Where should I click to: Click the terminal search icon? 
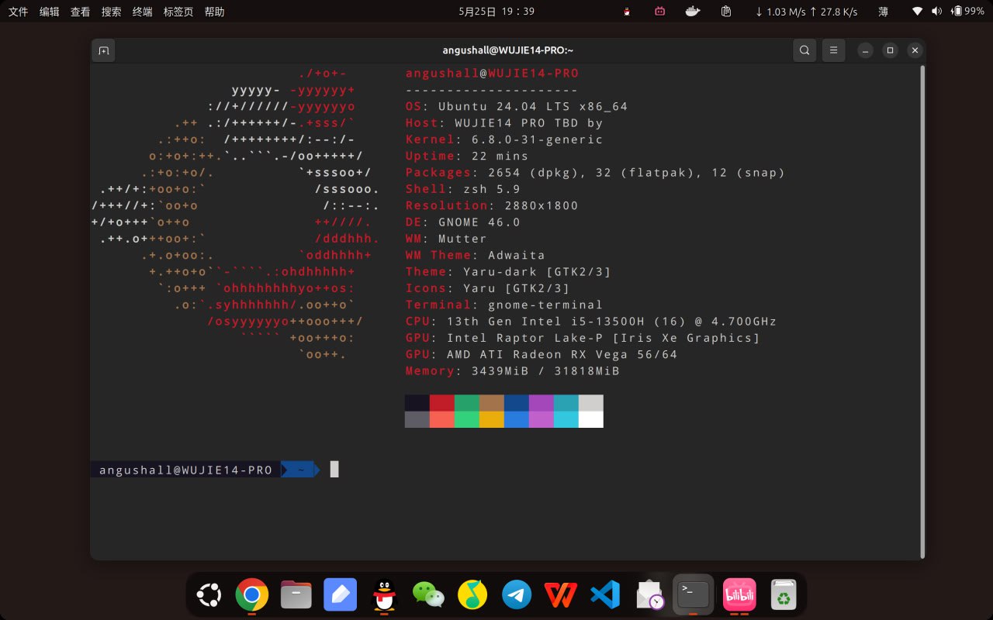click(x=804, y=50)
